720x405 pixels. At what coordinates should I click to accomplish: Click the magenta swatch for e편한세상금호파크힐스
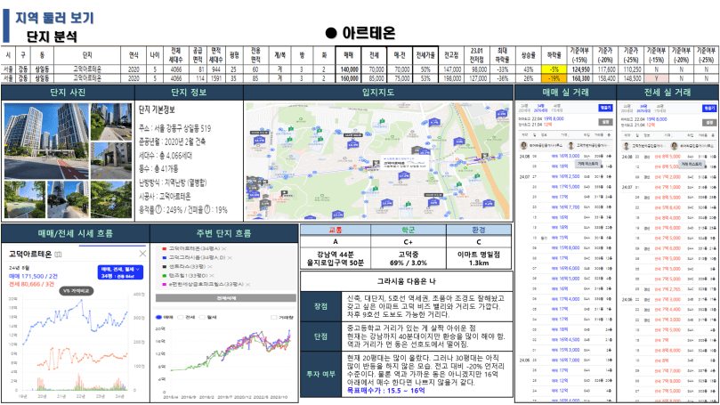click(x=164, y=284)
